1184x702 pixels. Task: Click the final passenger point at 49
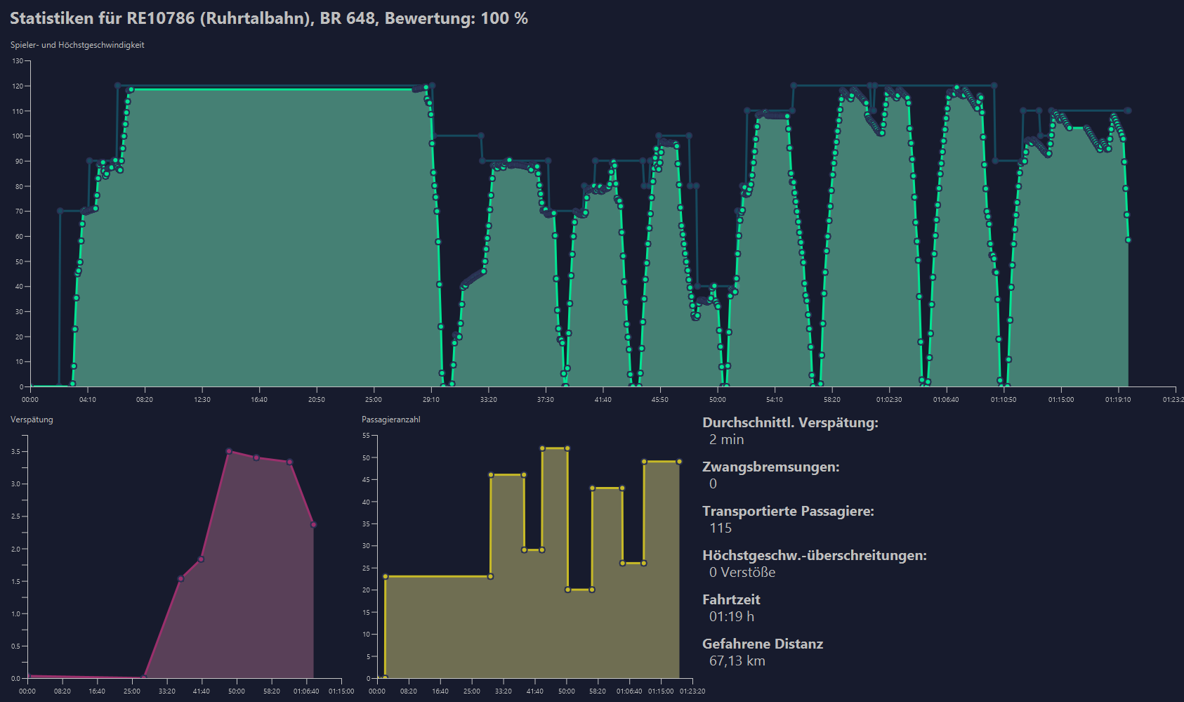point(679,462)
